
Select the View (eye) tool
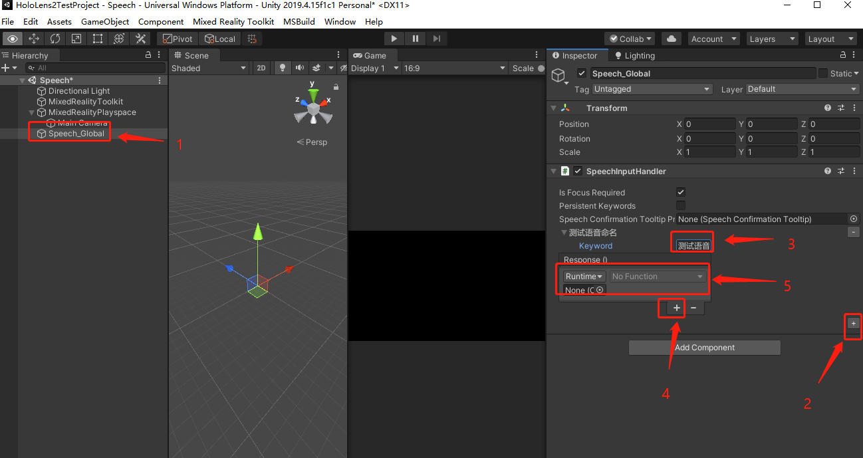(x=13, y=39)
